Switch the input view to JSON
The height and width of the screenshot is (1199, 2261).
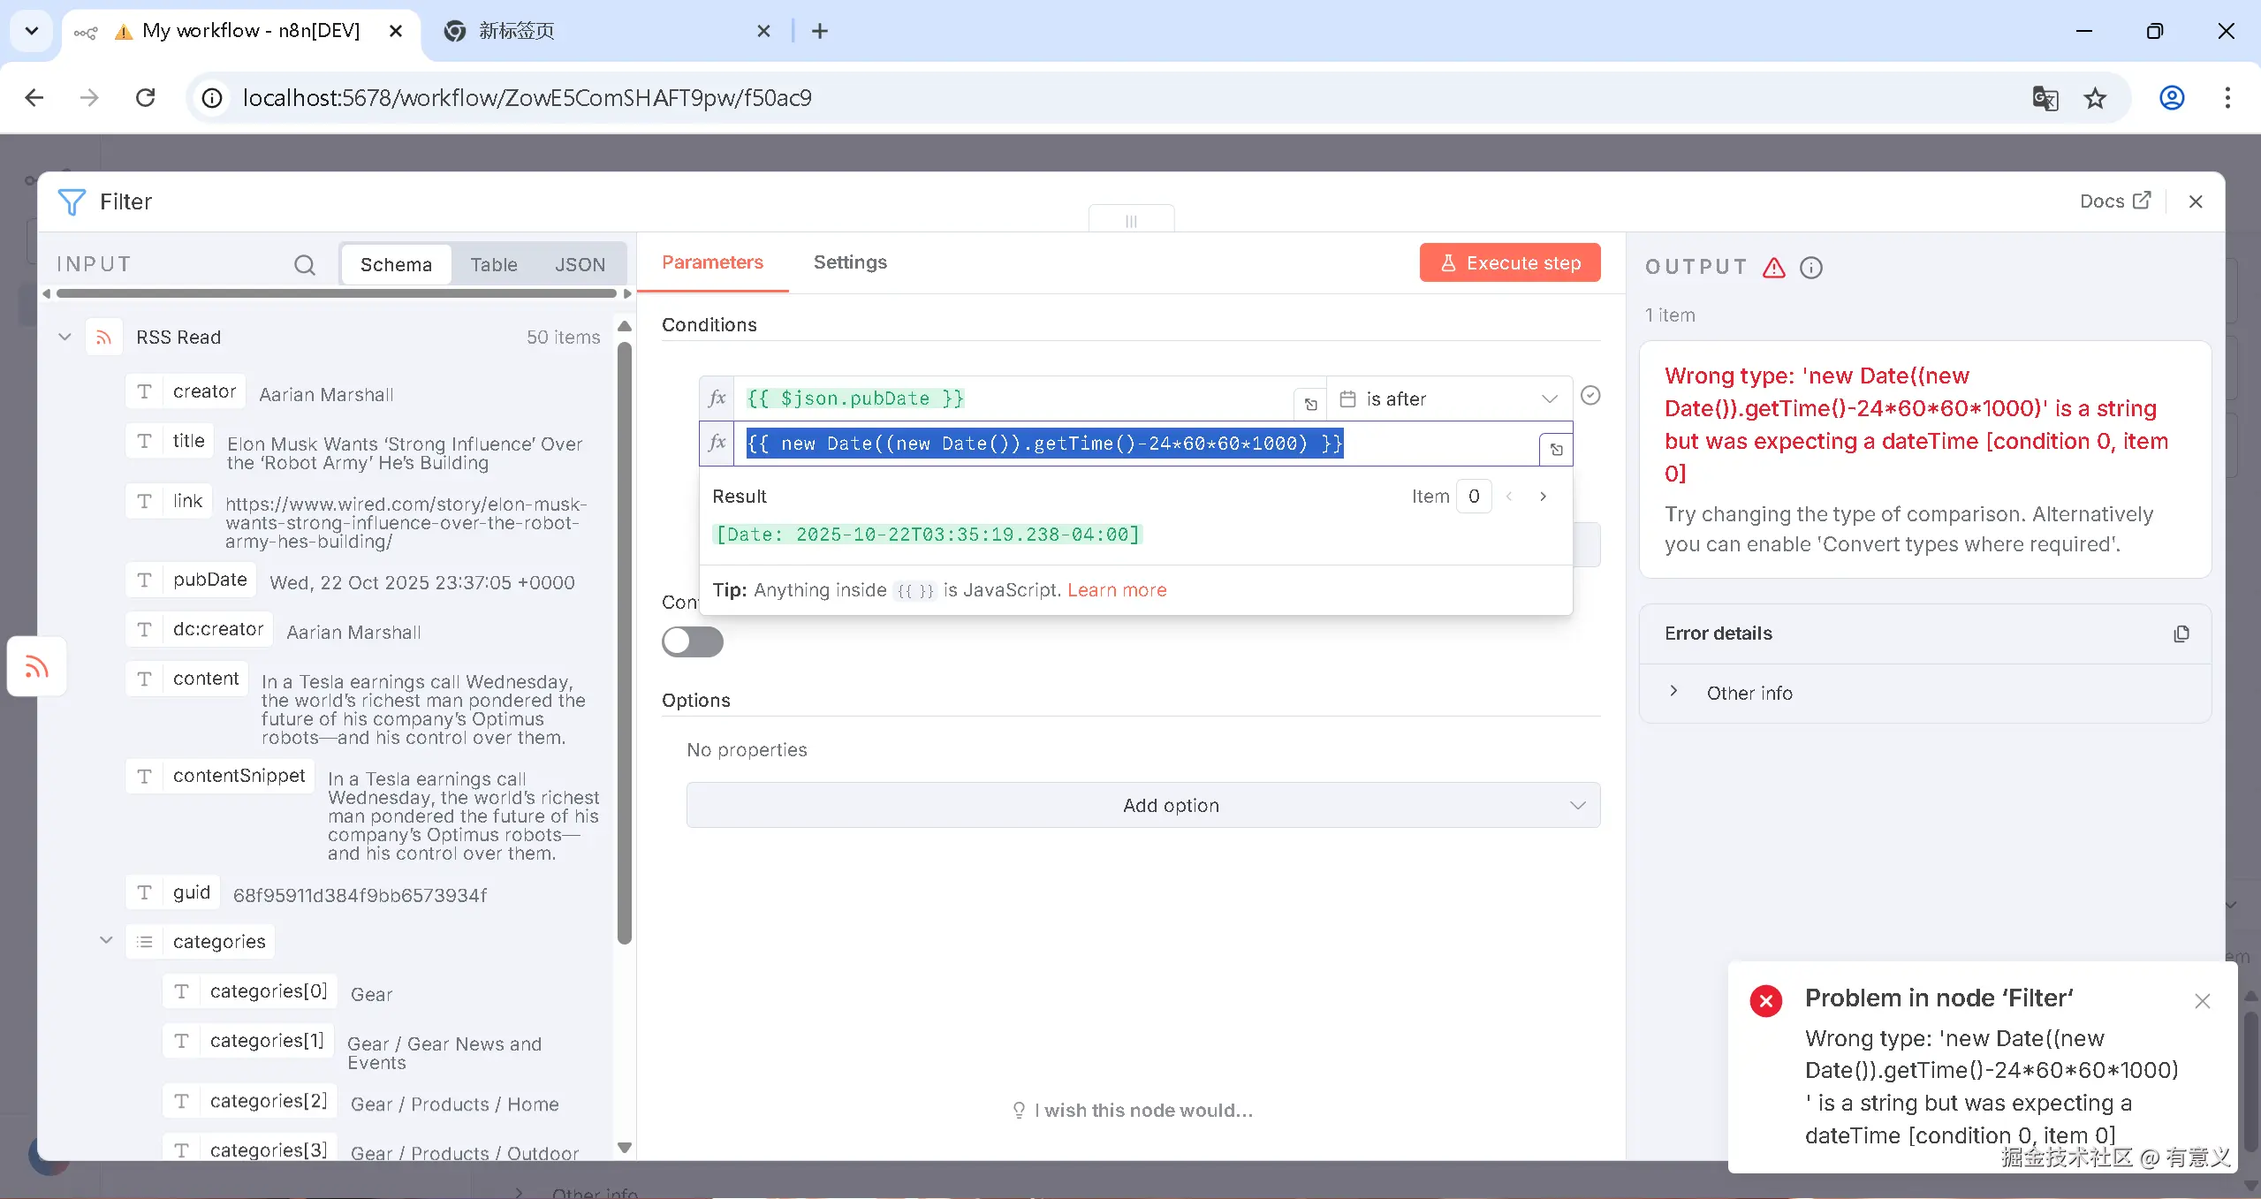coord(580,265)
